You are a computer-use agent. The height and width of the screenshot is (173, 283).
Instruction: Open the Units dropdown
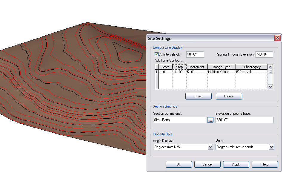pos(271,147)
